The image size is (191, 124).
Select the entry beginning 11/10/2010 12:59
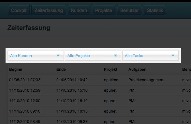click(99, 90)
